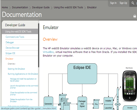The image size is (137, 110).
Task: Open Launch the application at command prompt
Action: [24, 87]
